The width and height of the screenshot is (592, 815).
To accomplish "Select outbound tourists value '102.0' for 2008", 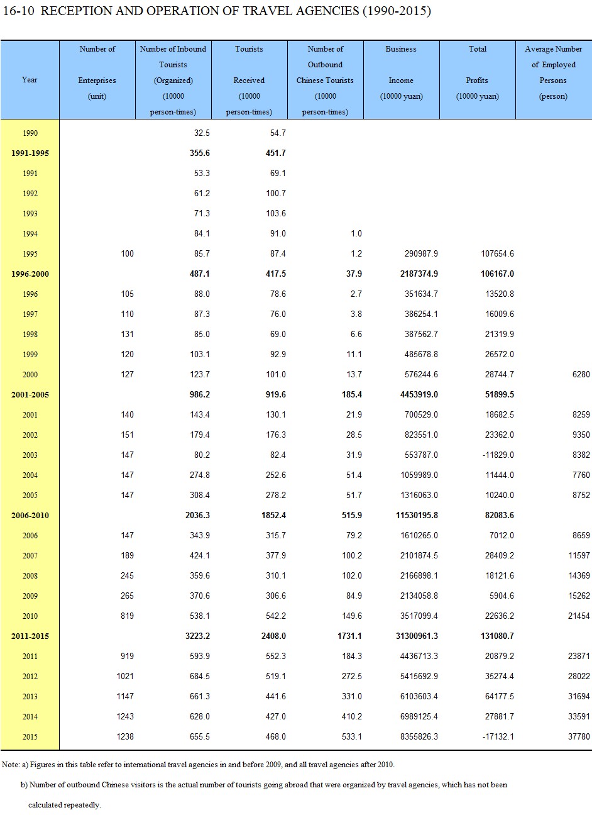I will coord(352,576).
